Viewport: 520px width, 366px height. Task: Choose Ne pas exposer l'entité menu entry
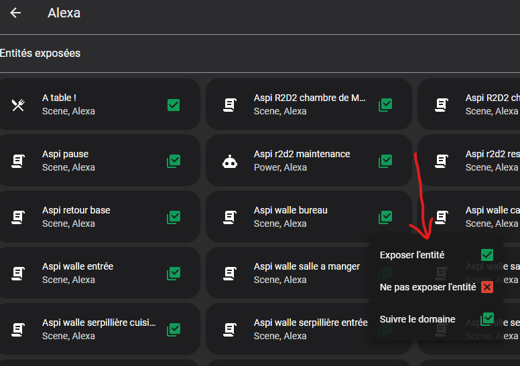(436, 287)
